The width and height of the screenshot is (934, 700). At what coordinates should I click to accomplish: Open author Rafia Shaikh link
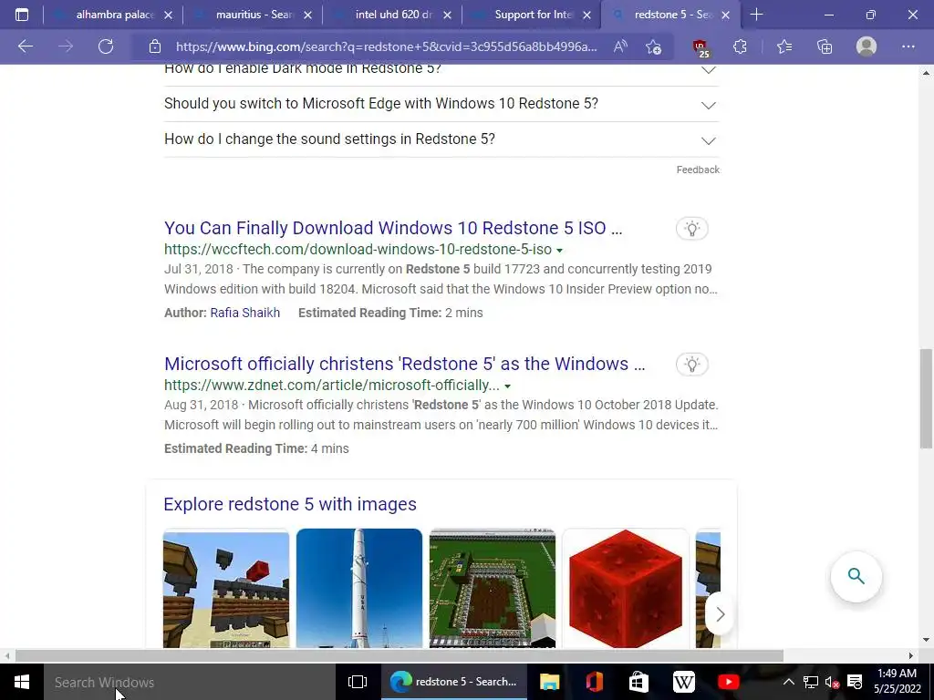click(244, 313)
